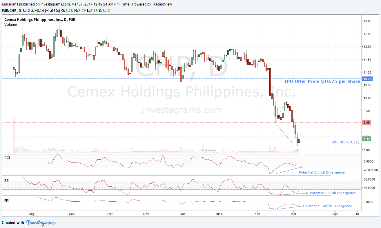The height and width of the screenshot is (228, 381).
Task: Click the 13.00 price axis label
Action: 368,21
